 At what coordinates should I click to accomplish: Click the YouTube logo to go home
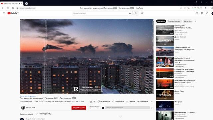(12, 13)
